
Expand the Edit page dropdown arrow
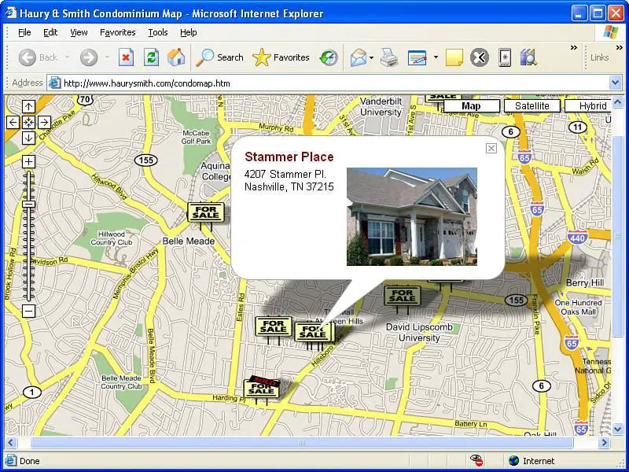(436, 57)
